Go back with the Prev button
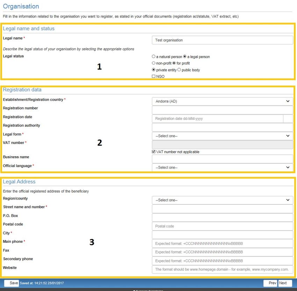 pos(270,283)
